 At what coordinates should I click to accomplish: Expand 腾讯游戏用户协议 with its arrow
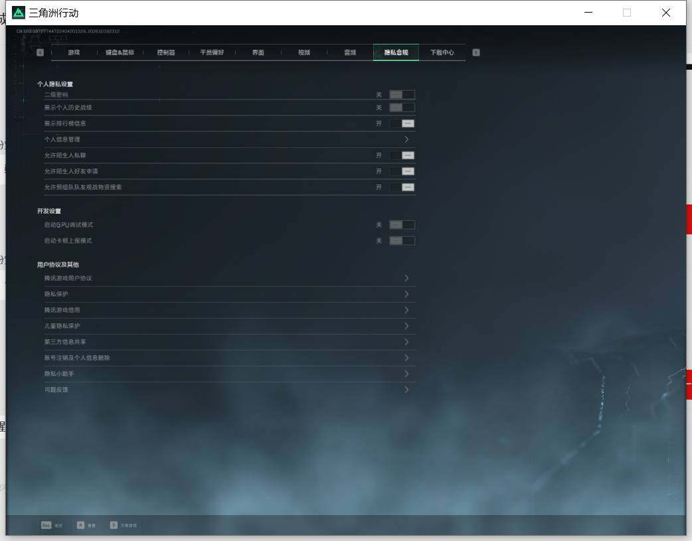(406, 278)
